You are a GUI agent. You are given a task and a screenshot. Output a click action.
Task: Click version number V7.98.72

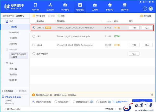click(109, 109)
